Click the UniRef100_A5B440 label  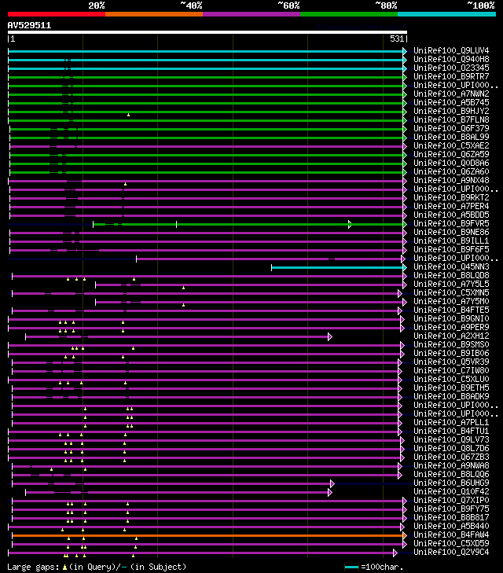[451, 526]
